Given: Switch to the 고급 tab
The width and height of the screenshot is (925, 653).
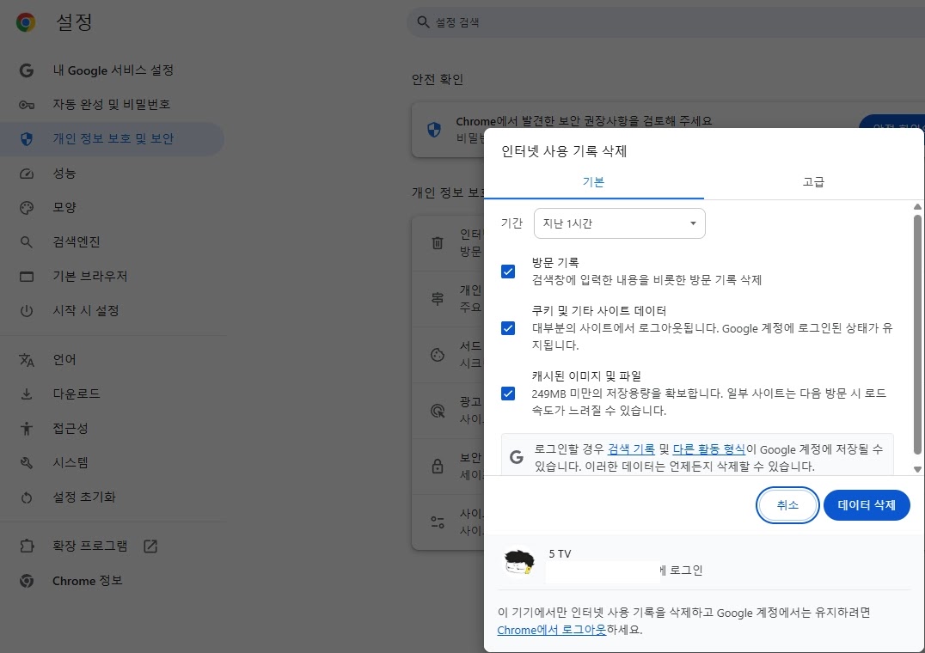Looking at the screenshot, I should click(813, 182).
